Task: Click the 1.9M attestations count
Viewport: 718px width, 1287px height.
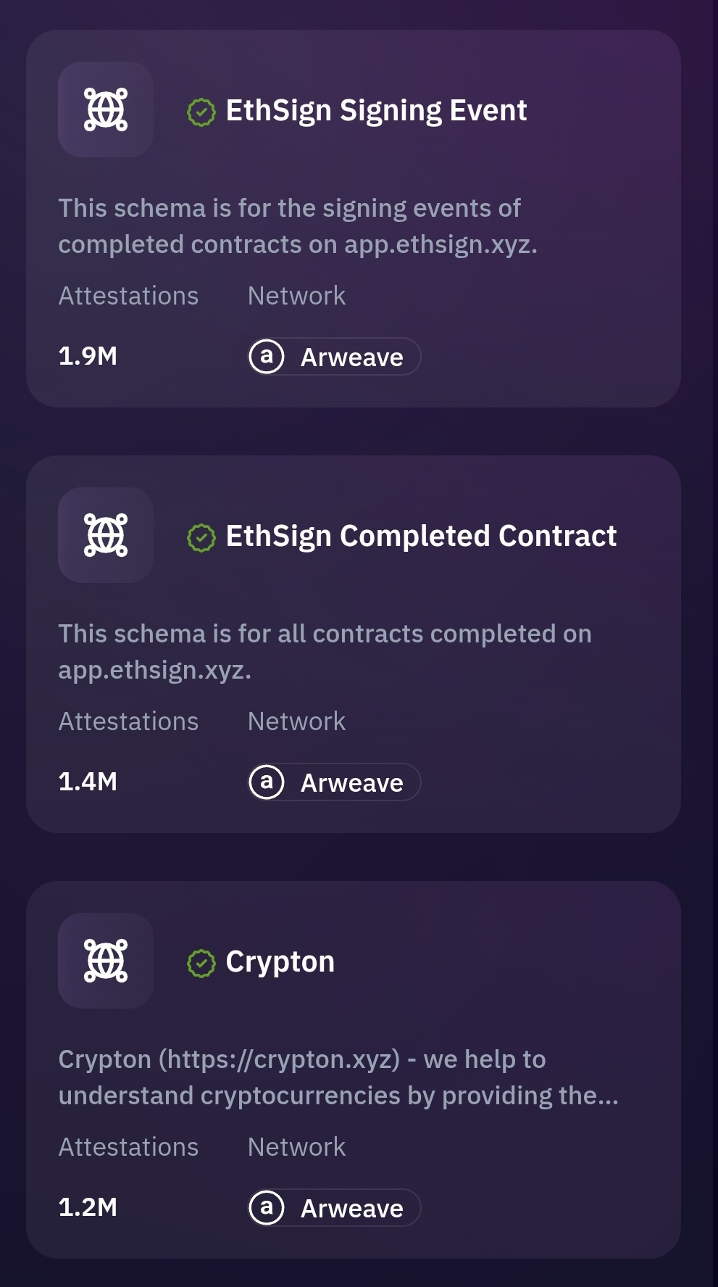Action: coord(88,356)
